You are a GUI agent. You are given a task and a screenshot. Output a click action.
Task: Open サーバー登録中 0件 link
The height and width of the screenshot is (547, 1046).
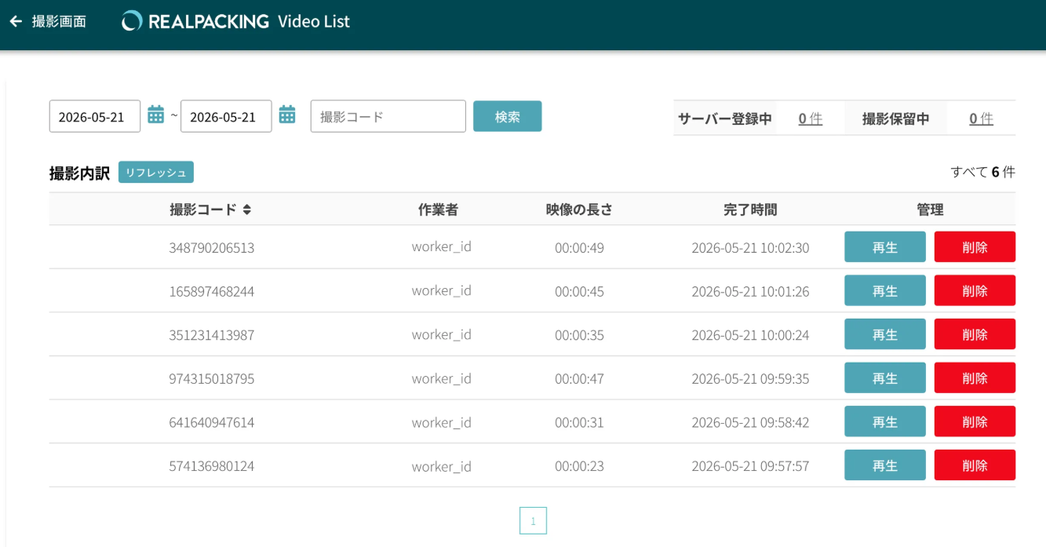pos(811,119)
